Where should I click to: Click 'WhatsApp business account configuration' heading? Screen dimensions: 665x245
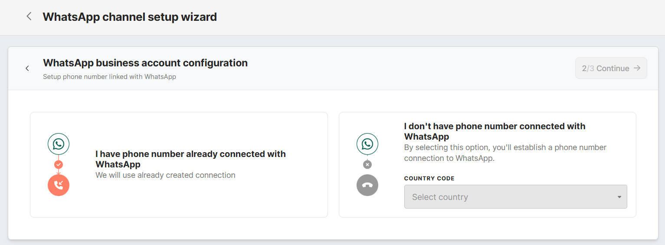tap(145, 63)
